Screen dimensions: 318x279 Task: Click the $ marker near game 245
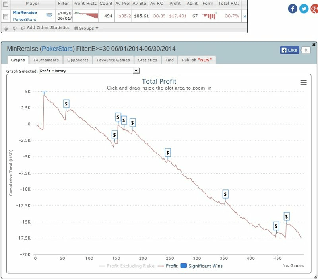pos(167,152)
